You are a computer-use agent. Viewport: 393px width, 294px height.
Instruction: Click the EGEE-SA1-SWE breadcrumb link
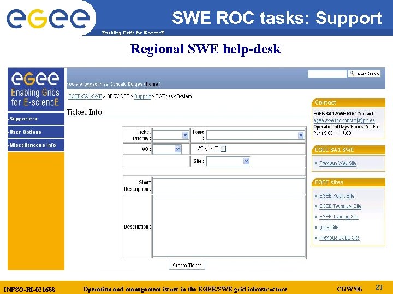(85, 96)
